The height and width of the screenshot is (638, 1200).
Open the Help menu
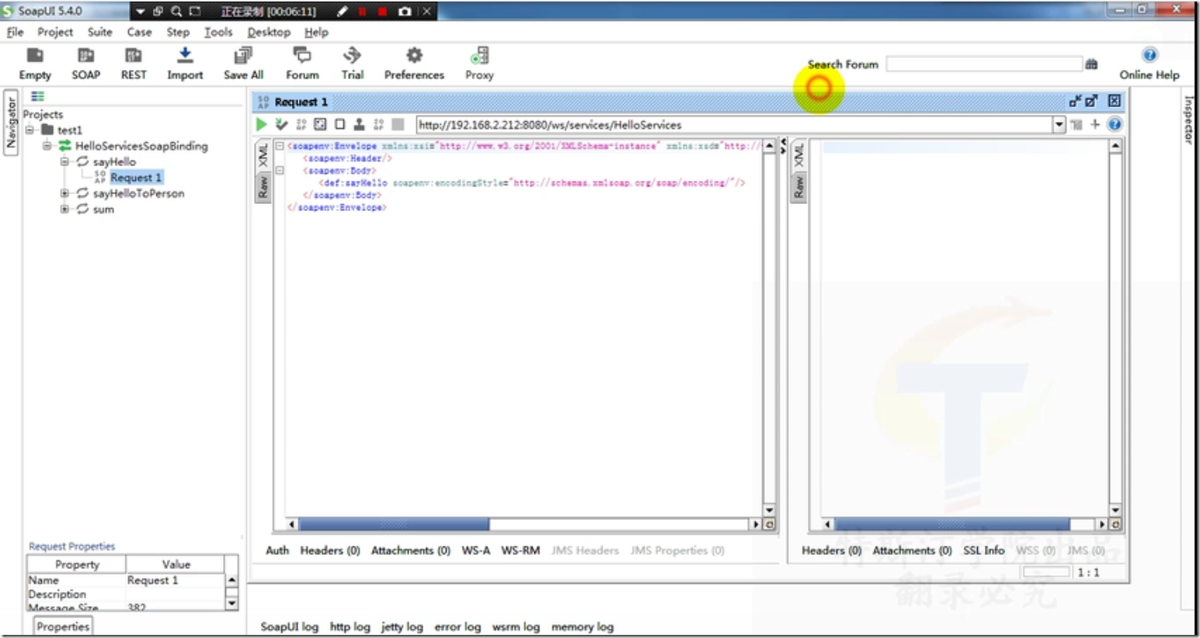(x=316, y=32)
